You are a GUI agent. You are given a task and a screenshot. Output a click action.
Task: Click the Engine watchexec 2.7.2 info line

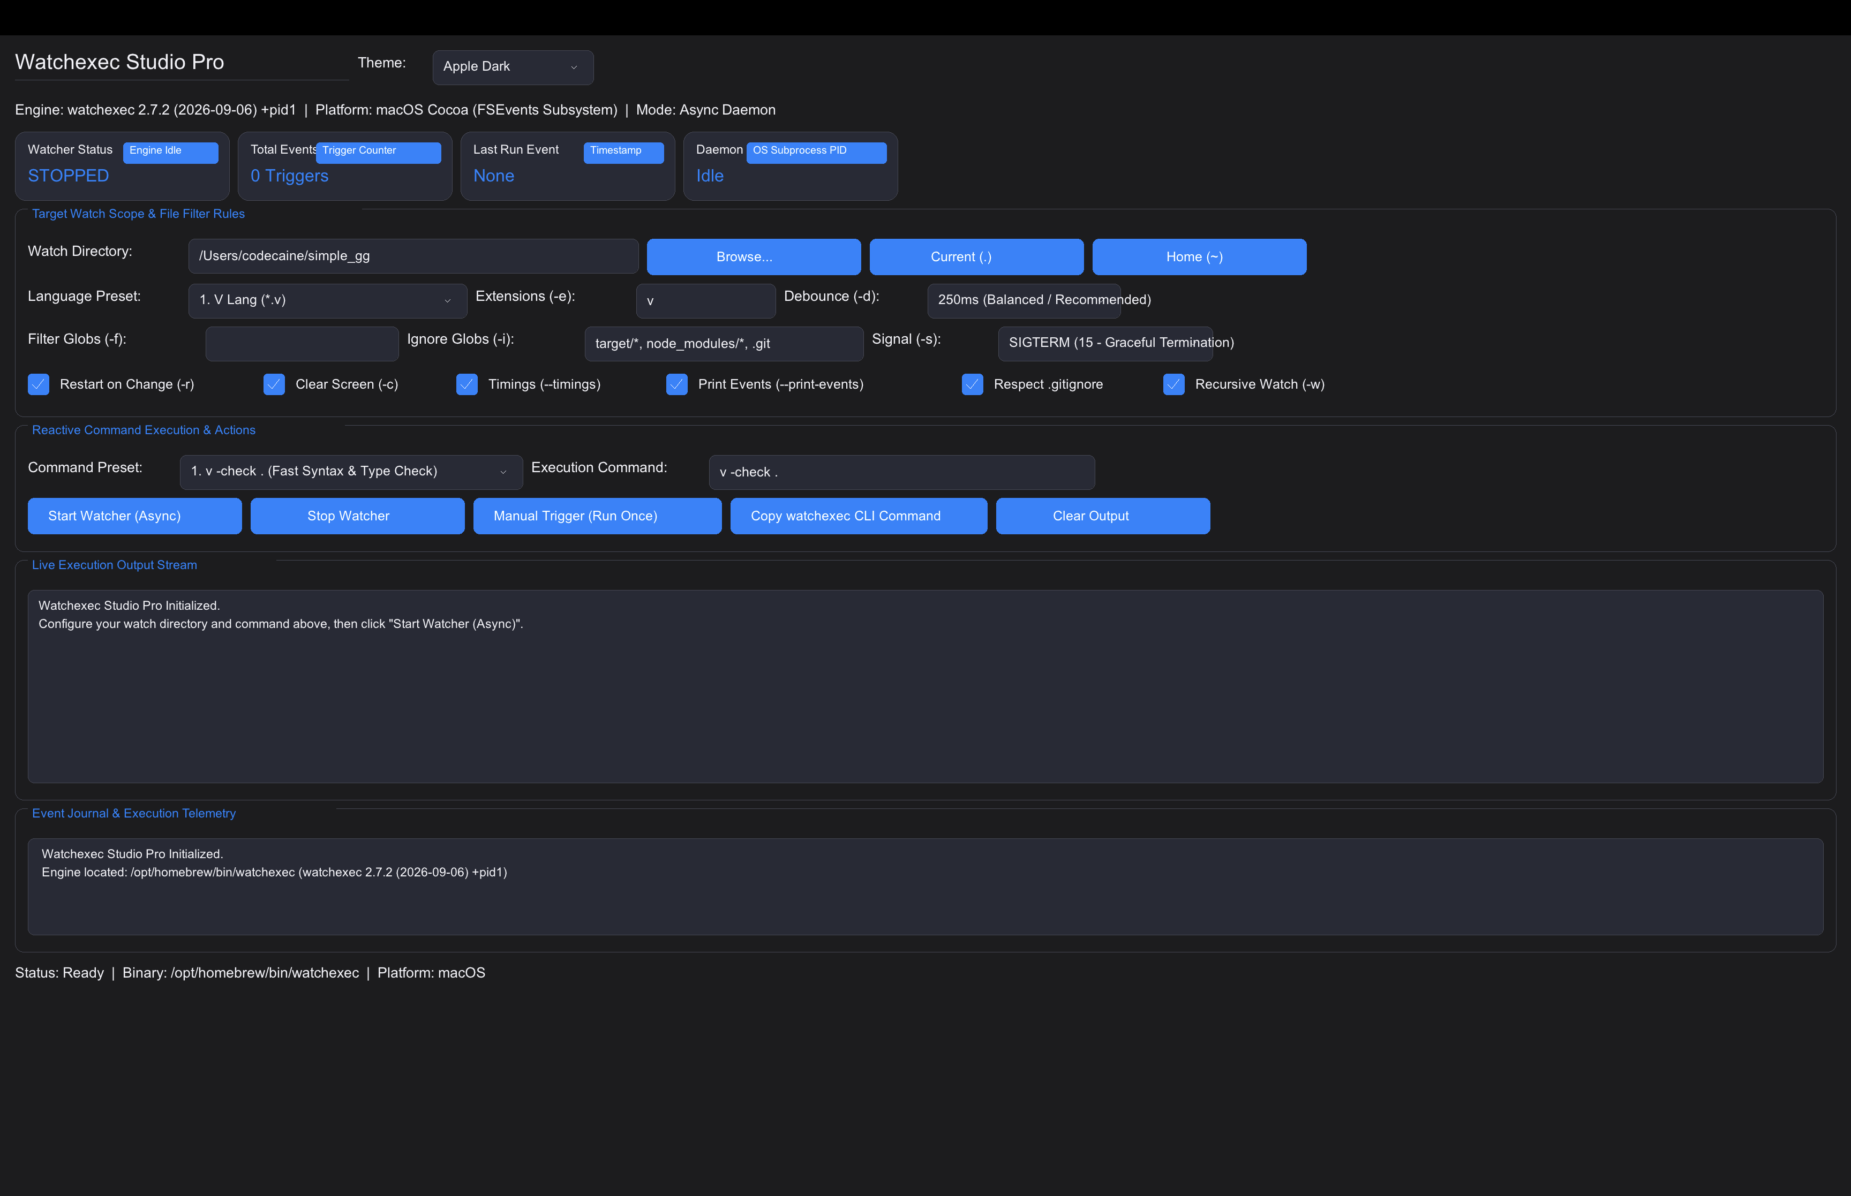395,110
